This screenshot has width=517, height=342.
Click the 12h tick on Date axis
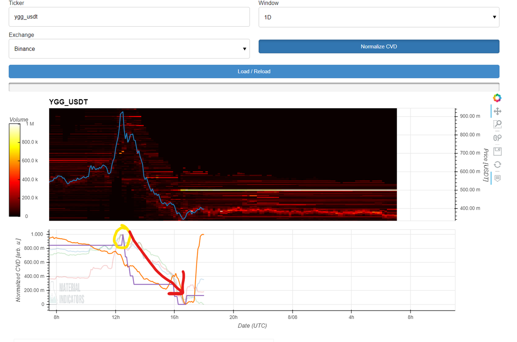click(x=115, y=317)
